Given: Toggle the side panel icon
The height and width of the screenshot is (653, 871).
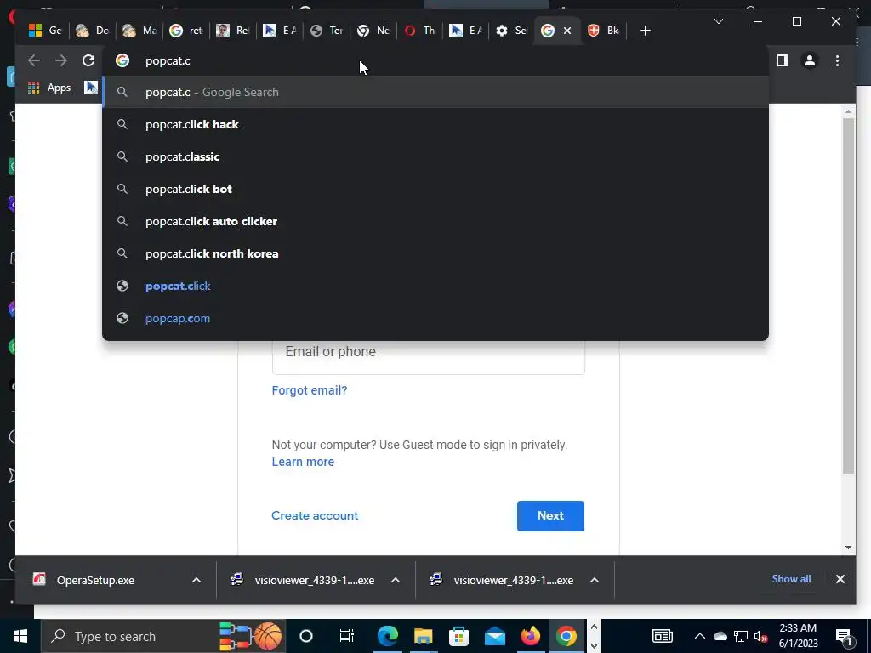Looking at the screenshot, I should (783, 60).
